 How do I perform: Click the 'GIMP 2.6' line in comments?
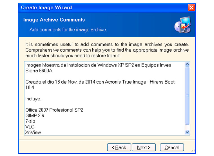tap(35, 116)
